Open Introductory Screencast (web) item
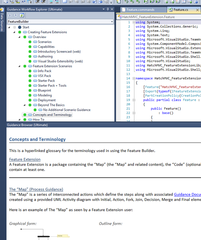This screenshot has width=201, height=240. coord(59,52)
